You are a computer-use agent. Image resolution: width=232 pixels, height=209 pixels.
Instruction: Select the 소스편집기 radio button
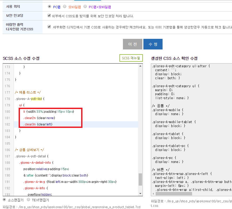point(5,200)
